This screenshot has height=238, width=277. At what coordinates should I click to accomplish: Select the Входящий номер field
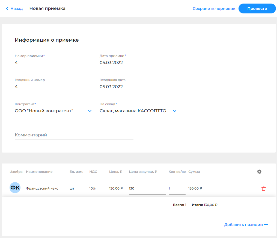[54, 87]
